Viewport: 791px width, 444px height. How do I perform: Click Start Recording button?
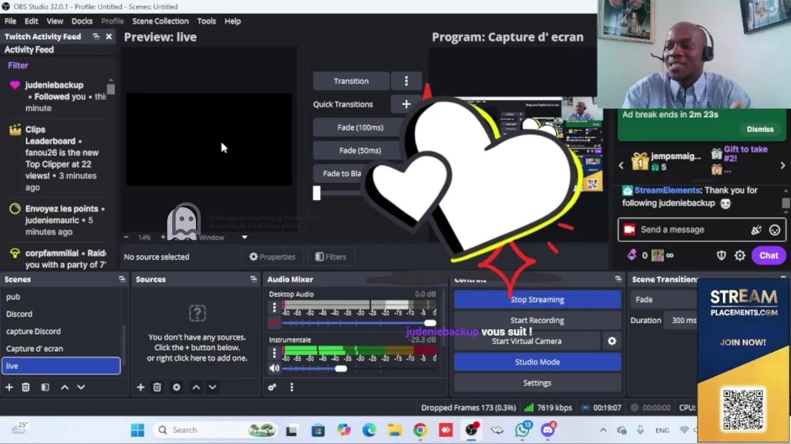point(537,321)
